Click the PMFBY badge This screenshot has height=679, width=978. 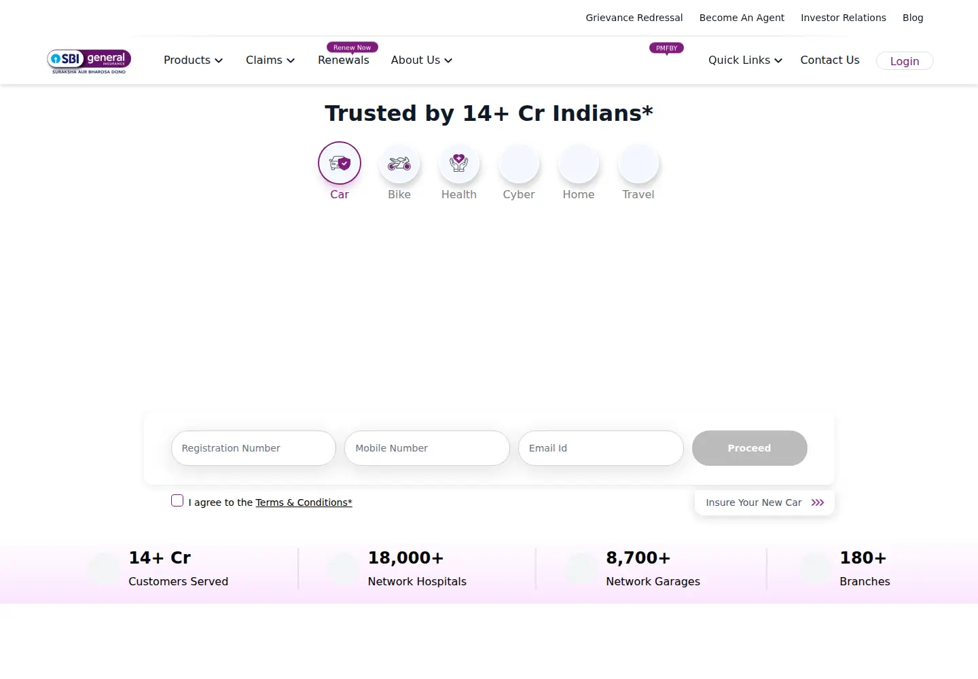click(666, 48)
